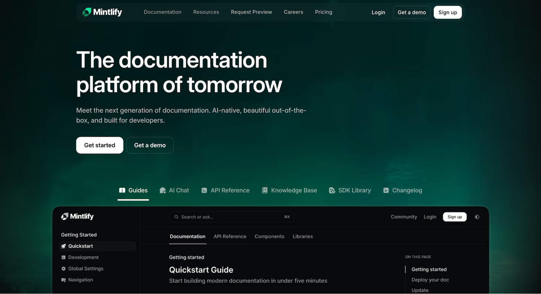The width and height of the screenshot is (541, 294).
Task: Show the SDK Library tab
Action: (x=350, y=190)
